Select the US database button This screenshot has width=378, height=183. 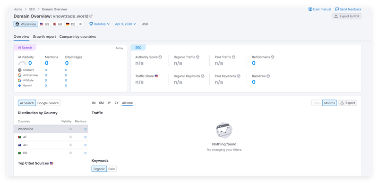44,24
